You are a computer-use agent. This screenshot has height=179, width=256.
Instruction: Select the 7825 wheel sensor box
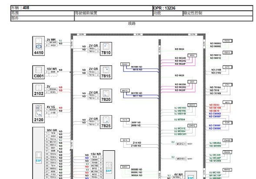click(106, 122)
